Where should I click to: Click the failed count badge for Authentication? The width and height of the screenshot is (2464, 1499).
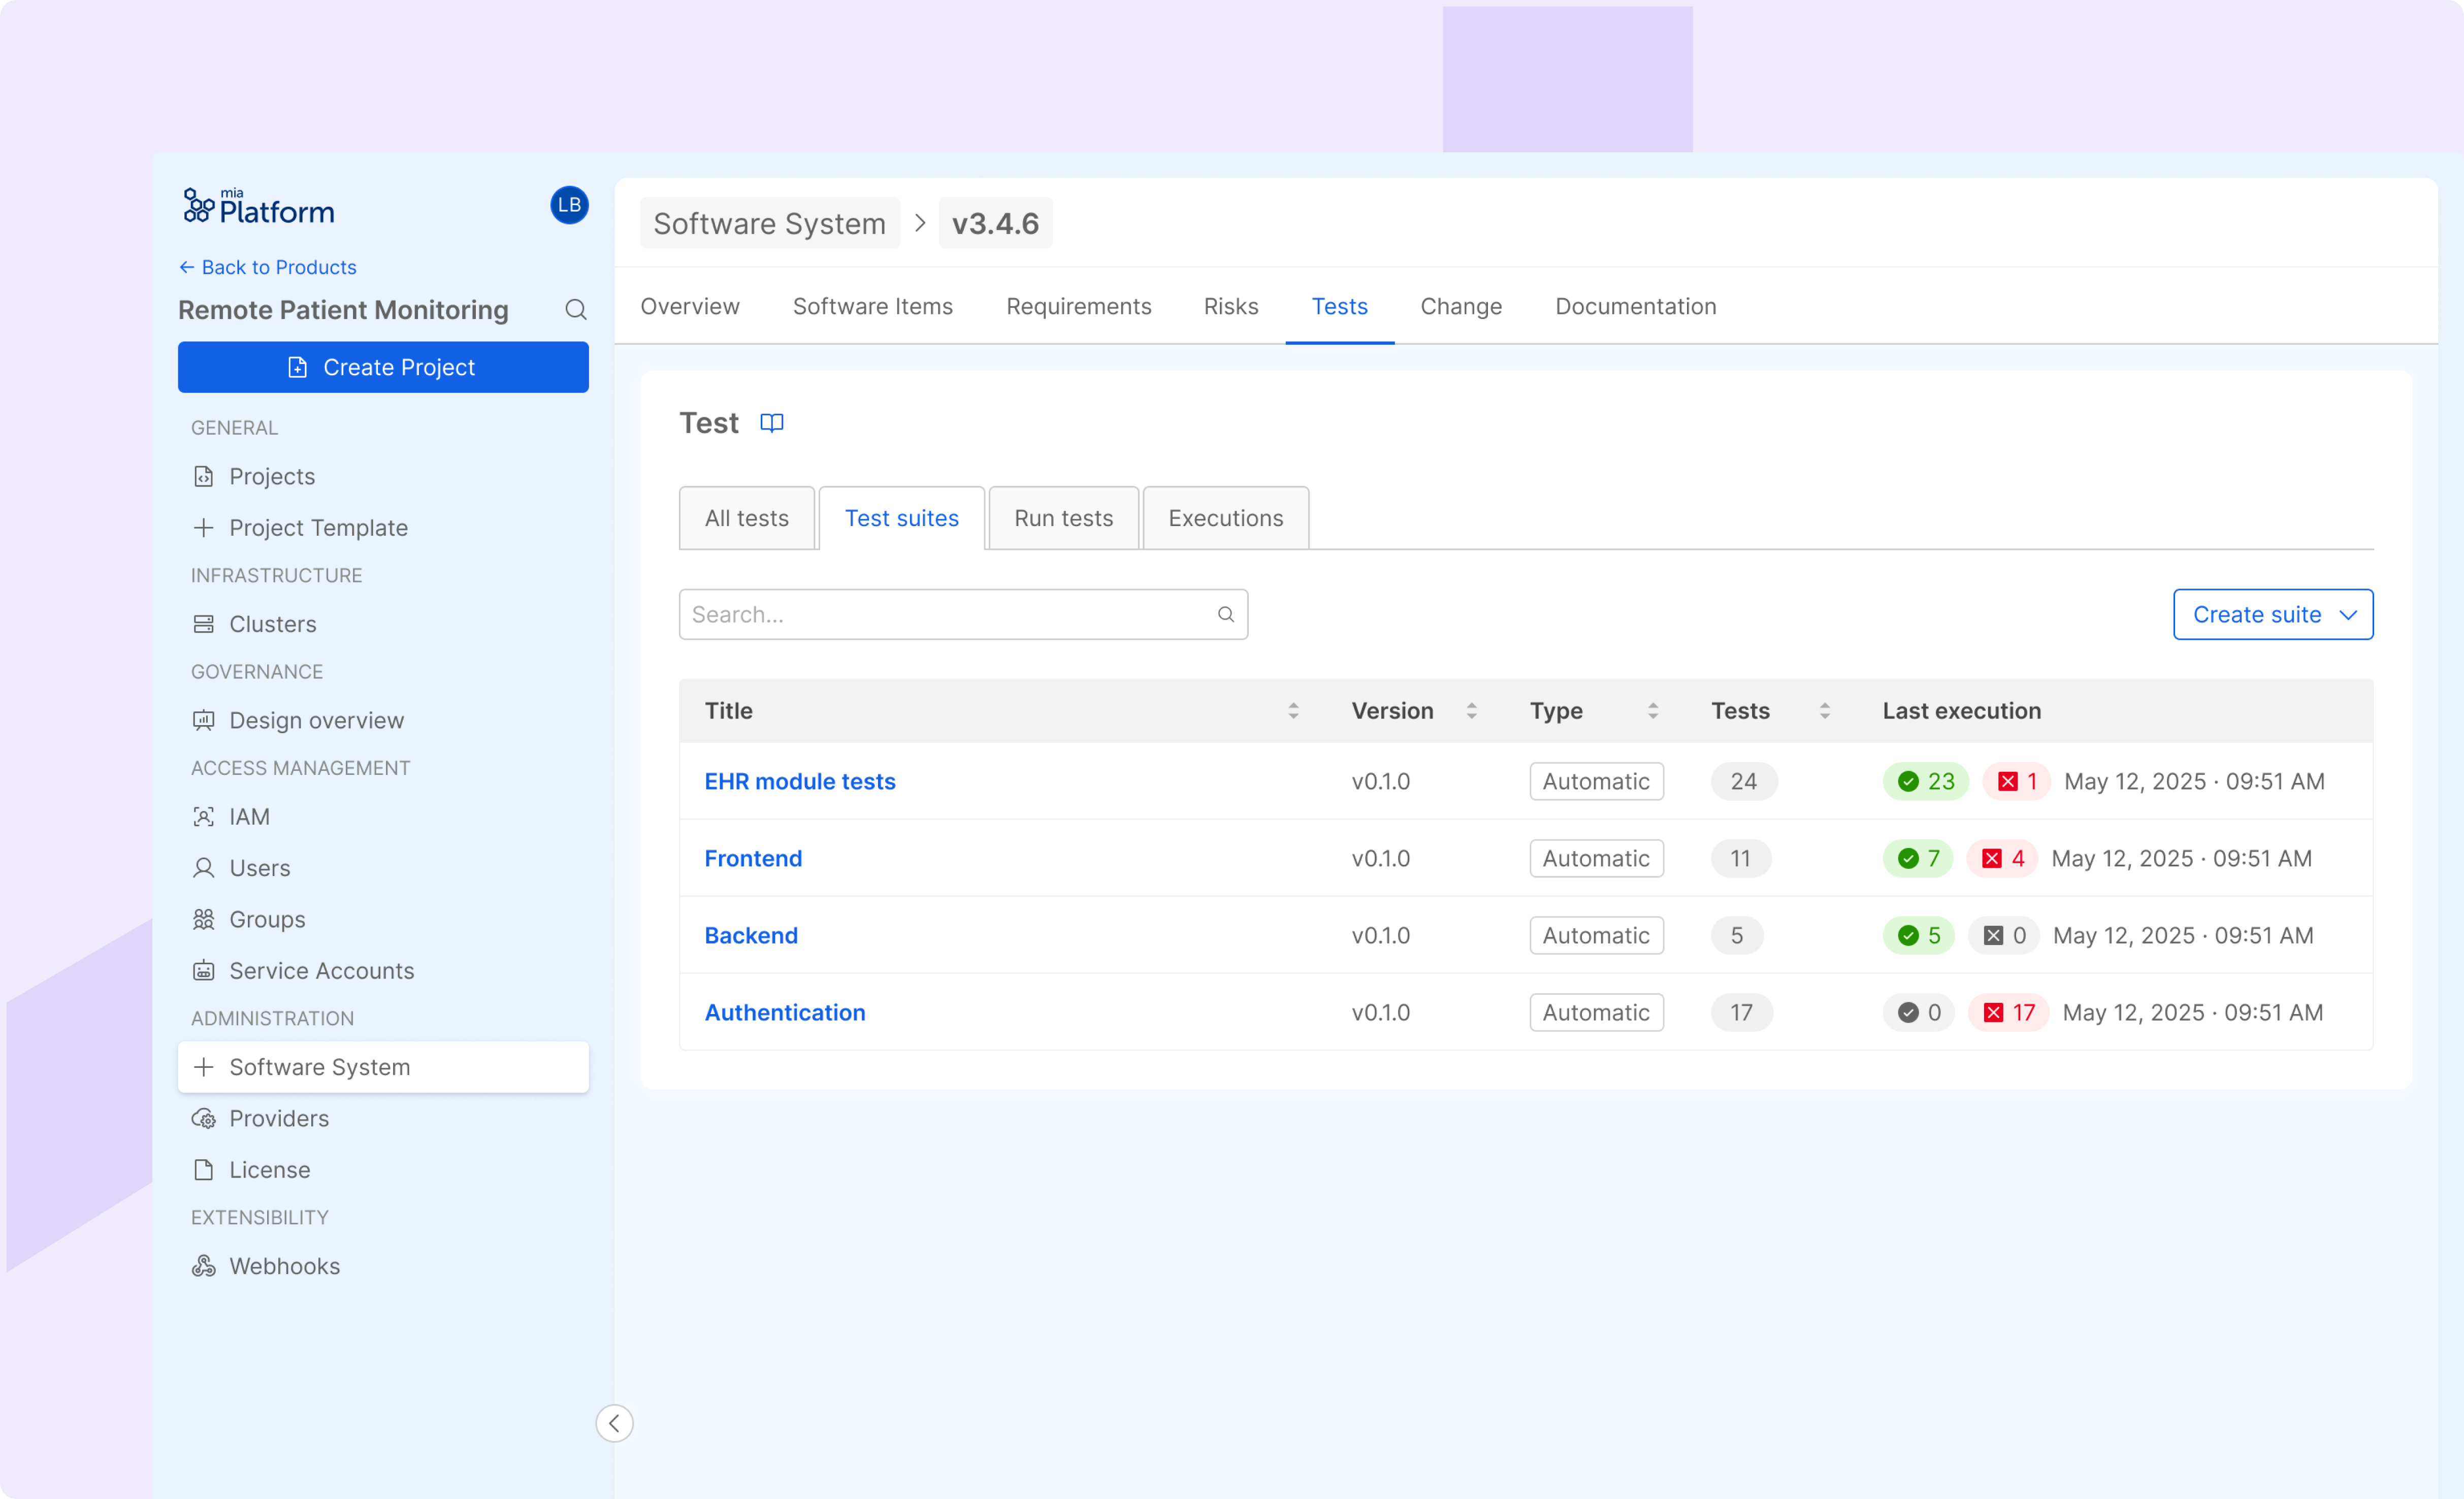(2008, 1012)
